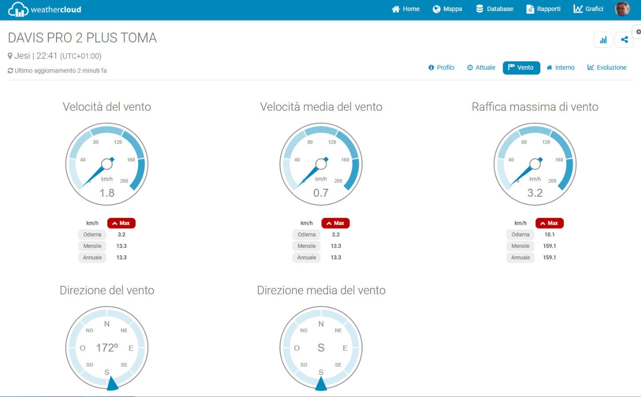Open the Home page in navbar
This screenshot has width=641, height=397.
tap(406, 9)
